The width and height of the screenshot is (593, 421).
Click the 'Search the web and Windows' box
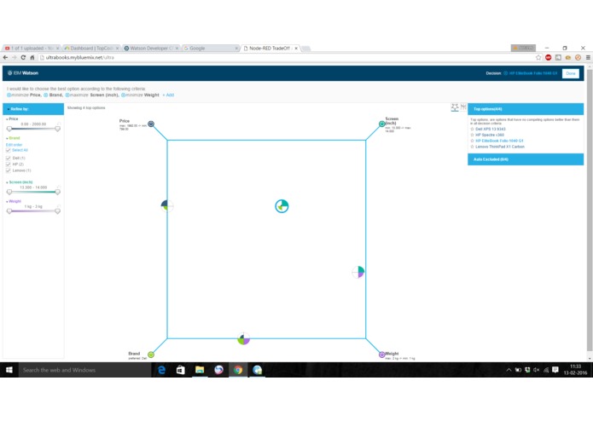(85, 370)
